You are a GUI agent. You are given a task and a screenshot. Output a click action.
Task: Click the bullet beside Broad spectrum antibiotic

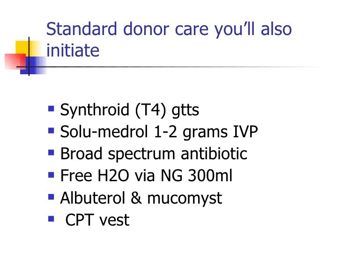(x=51, y=153)
